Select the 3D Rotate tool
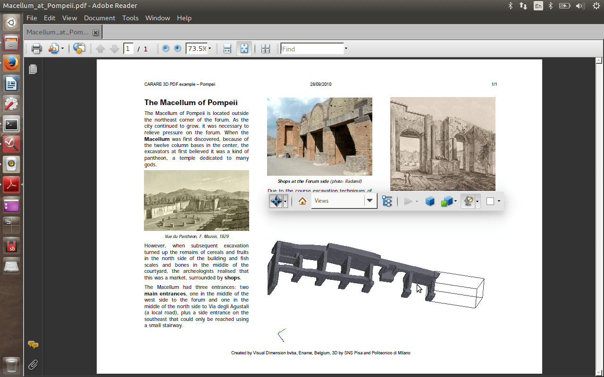The width and height of the screenshot is (604, 377). [x=276, y=201]
